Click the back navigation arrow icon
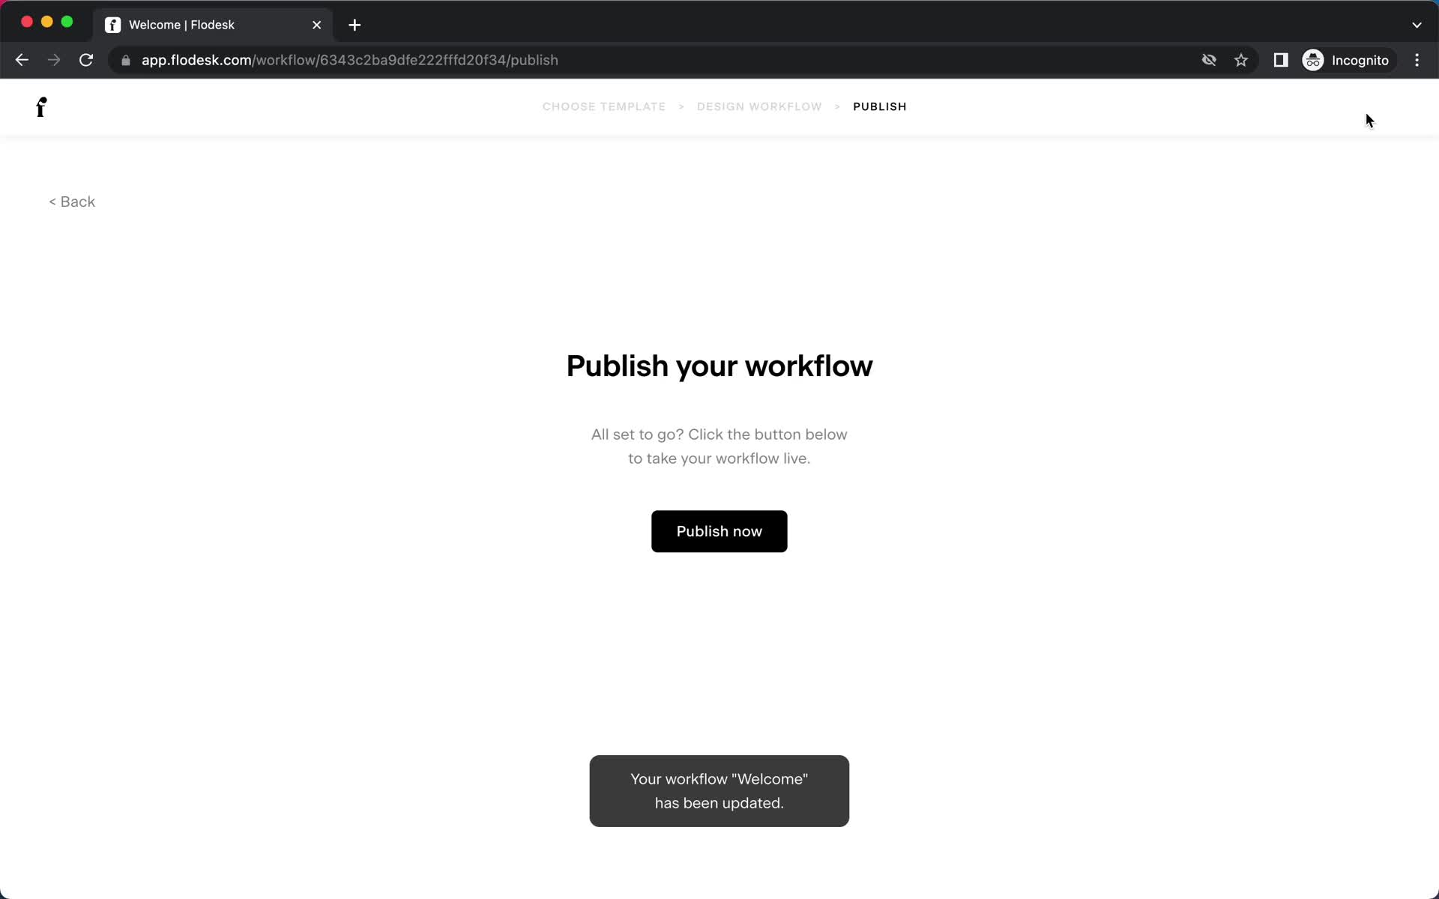Image resolution: width=1439 pixels, height=899 pixels. (x=21, y=60)
